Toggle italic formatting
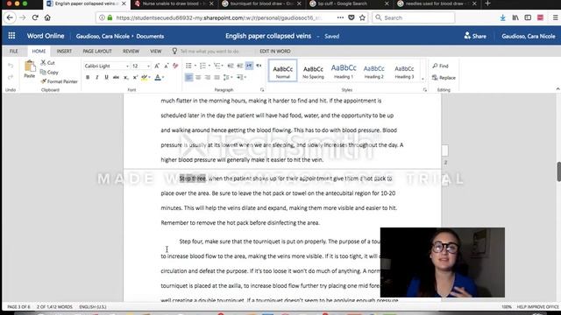 pyautogui.click(x=97, y=77)
